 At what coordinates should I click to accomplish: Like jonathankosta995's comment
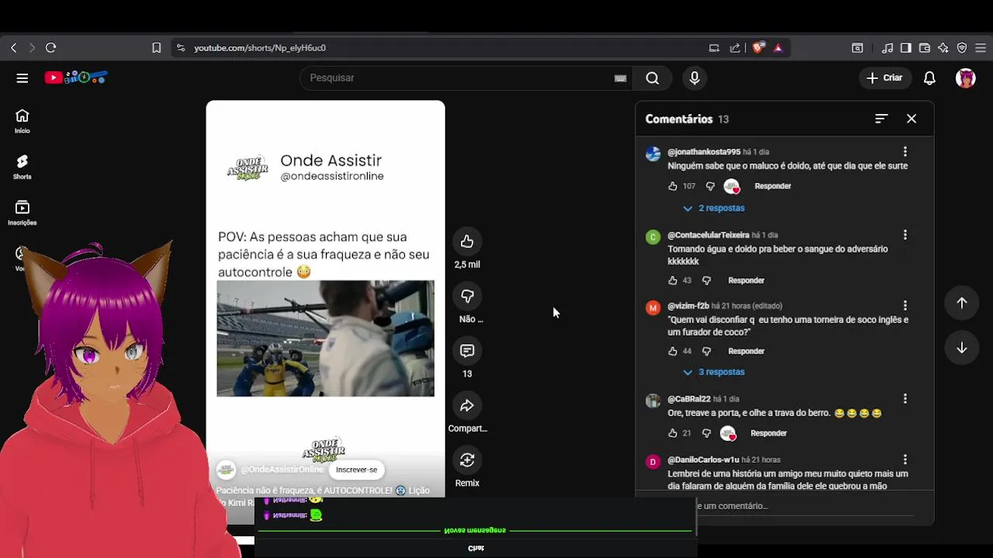pyautogui.click(x=673, y=186)
